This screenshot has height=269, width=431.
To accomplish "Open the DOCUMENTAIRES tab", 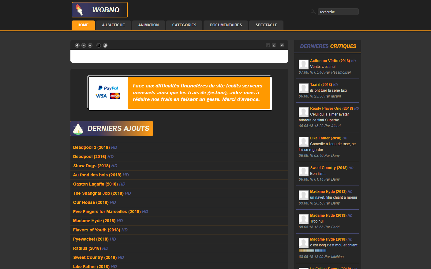I will click(226, 25).
